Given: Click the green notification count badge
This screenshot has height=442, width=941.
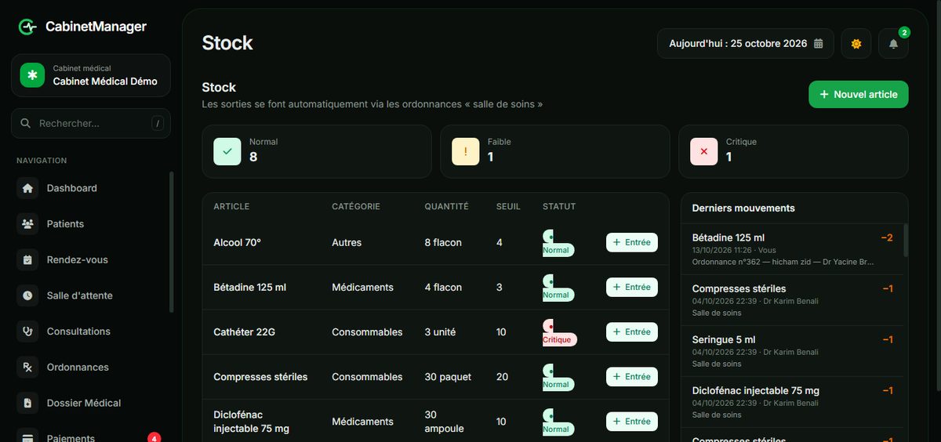Looking at the screenshot, I should [x=904, y=32].
